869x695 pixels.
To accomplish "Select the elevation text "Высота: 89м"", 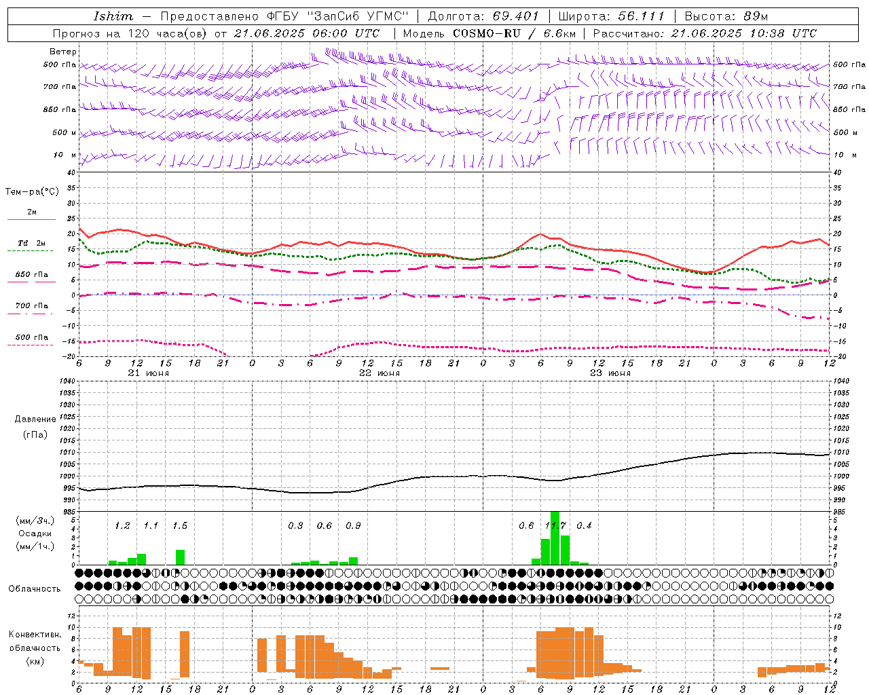I will tap(726, 16).
